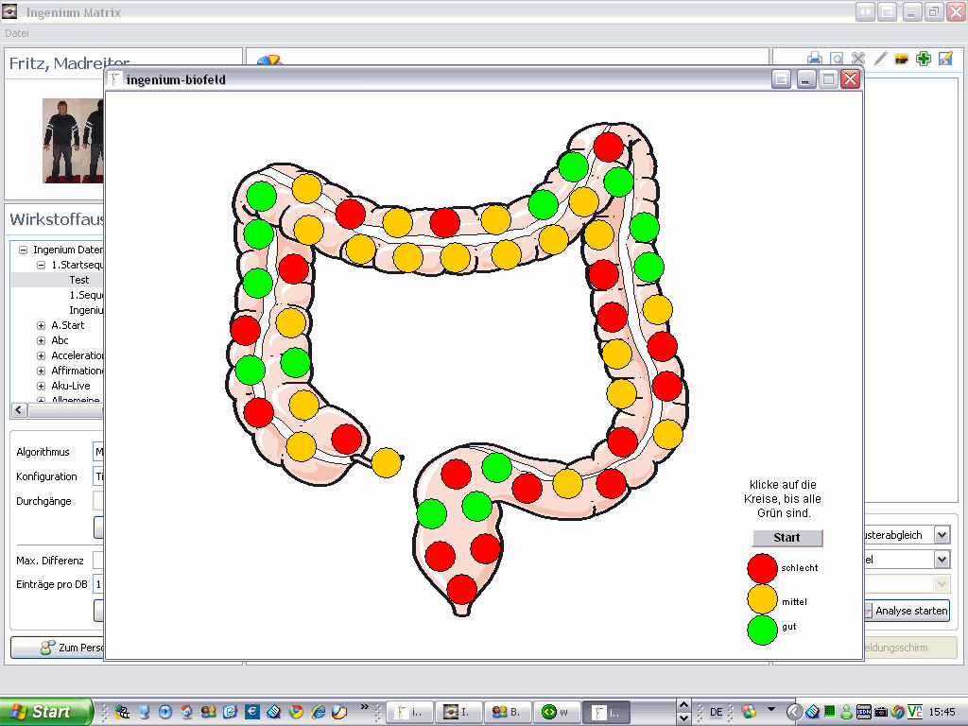Click the printer icon in the toolbar
The height and width of the screenshot is (726, 968).
[x=815, y=59]
